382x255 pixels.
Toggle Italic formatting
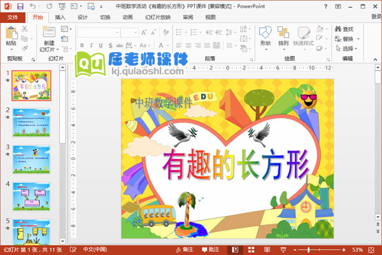(91, 45)
